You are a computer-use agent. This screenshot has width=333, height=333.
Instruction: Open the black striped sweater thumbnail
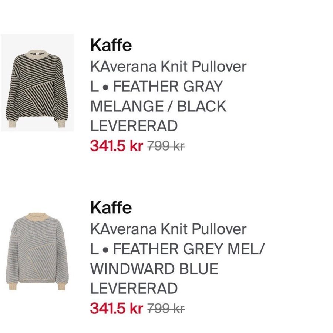pos(37,83)
